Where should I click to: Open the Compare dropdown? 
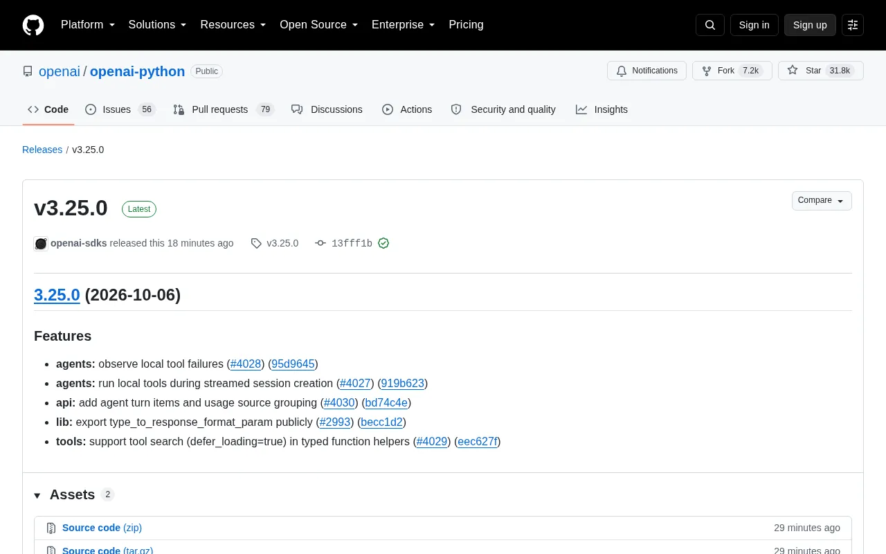[x=822, y=201]
